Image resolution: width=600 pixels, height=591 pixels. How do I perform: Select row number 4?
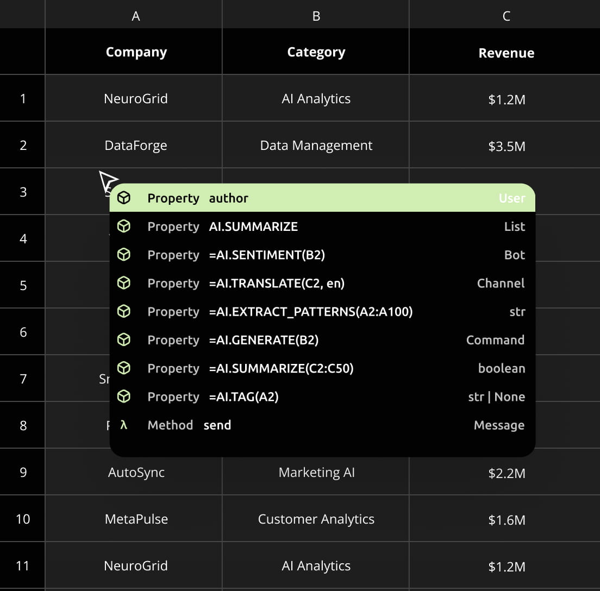pos(23,238)
